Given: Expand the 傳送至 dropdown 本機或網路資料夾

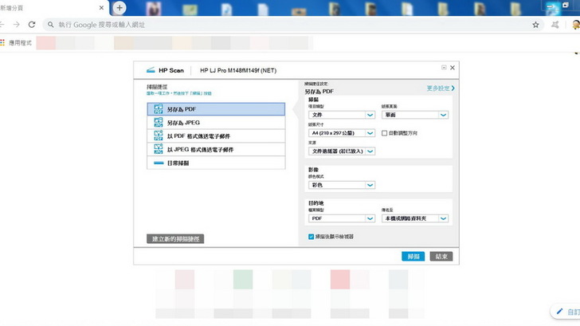Looking at the screenshot, I should click(415, 218).
